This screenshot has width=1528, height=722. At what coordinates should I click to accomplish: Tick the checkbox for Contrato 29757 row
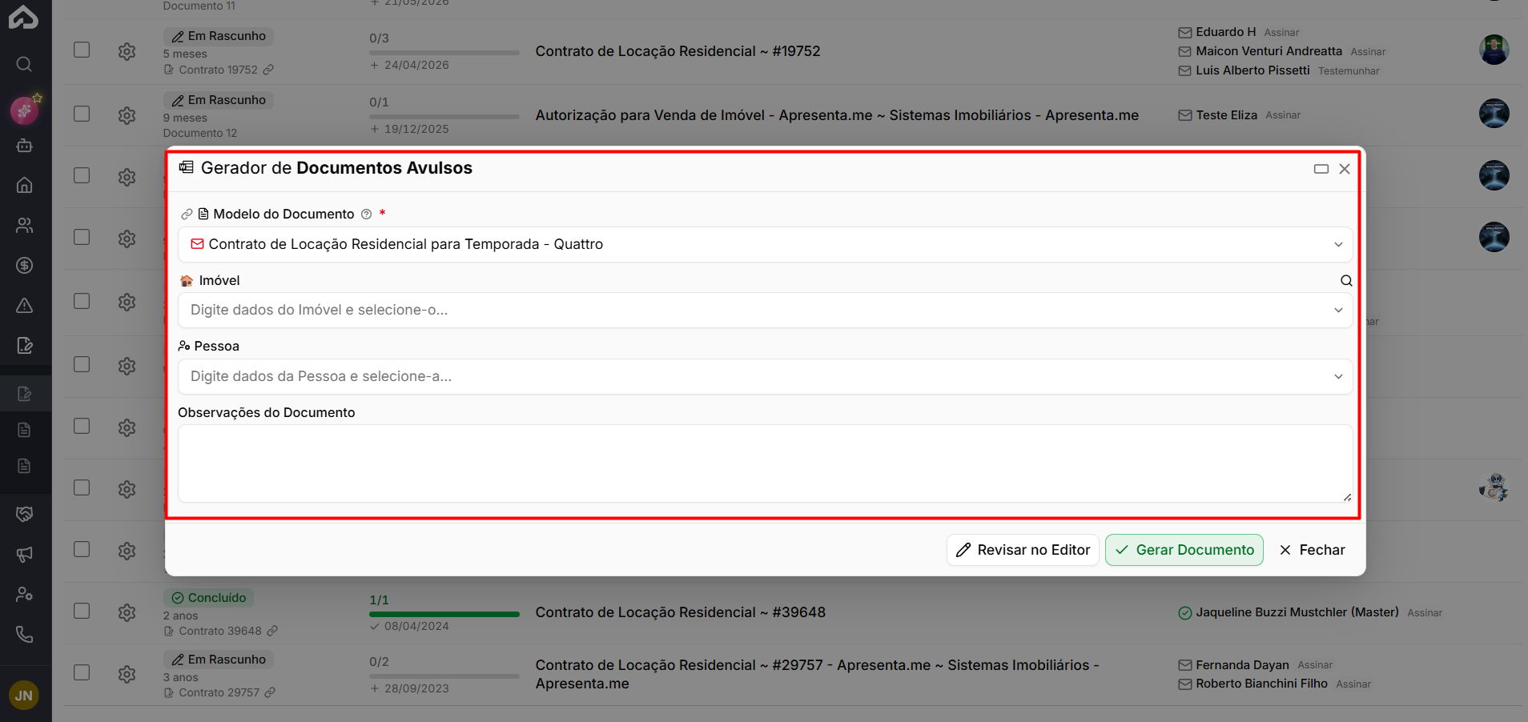click(x=82, y=672)
